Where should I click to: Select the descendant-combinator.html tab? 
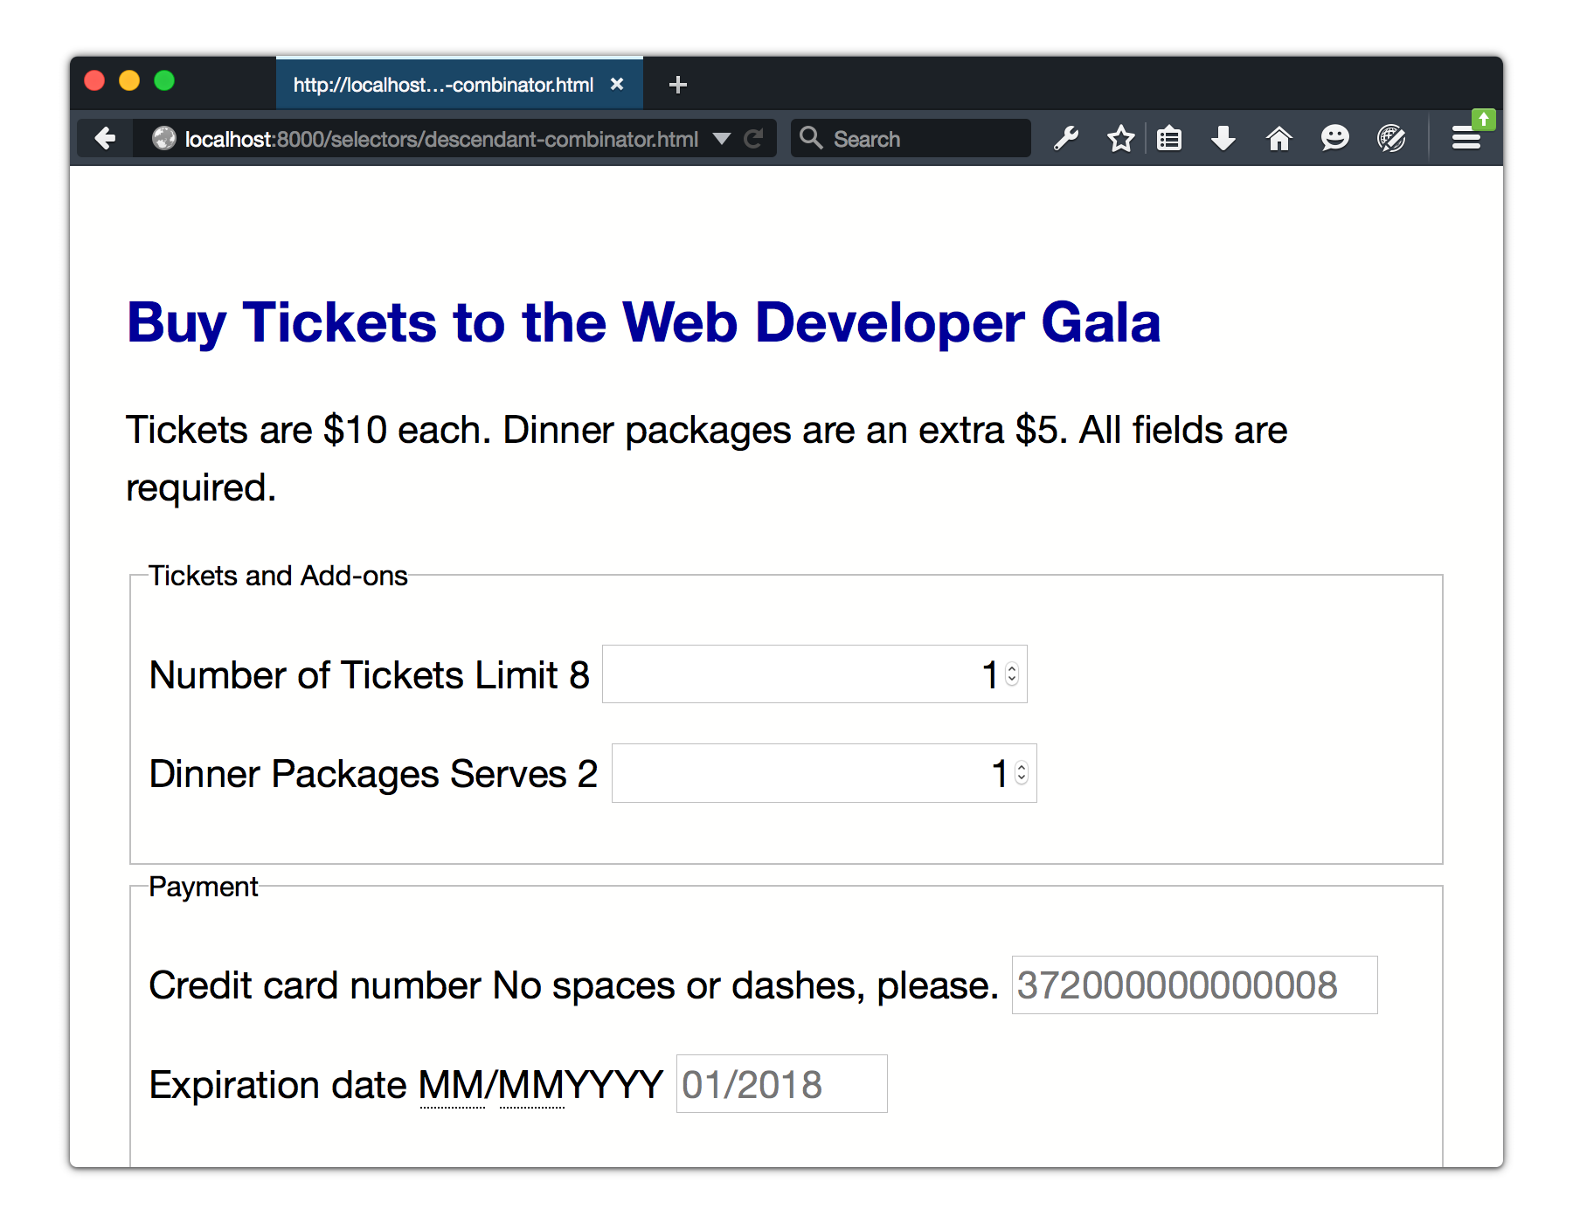(x=442, y=85)
